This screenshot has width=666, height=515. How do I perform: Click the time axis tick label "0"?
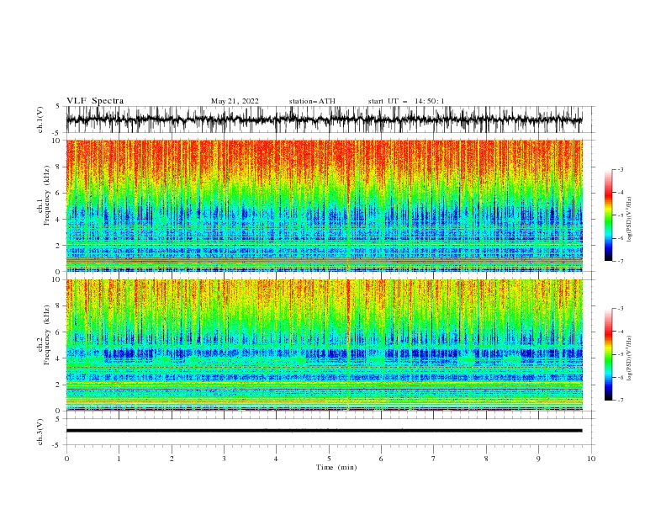tap(66, 459)
